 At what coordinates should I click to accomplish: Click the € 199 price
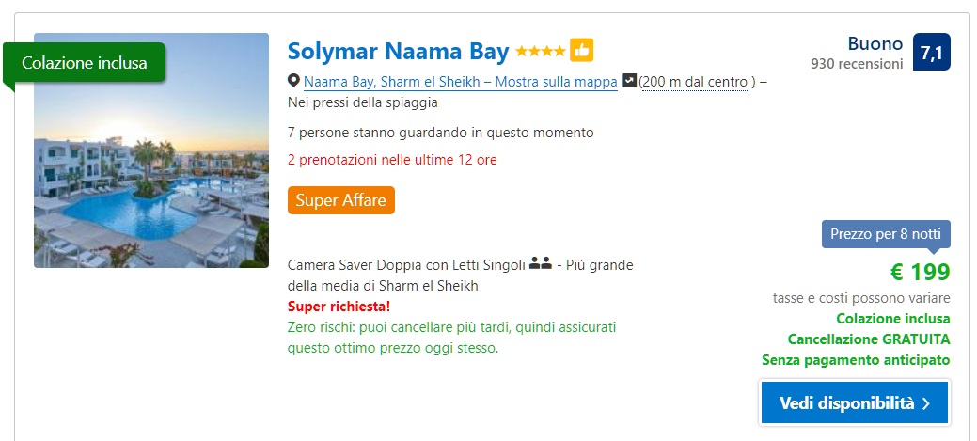pyautogui.click(x=921, y=272)
